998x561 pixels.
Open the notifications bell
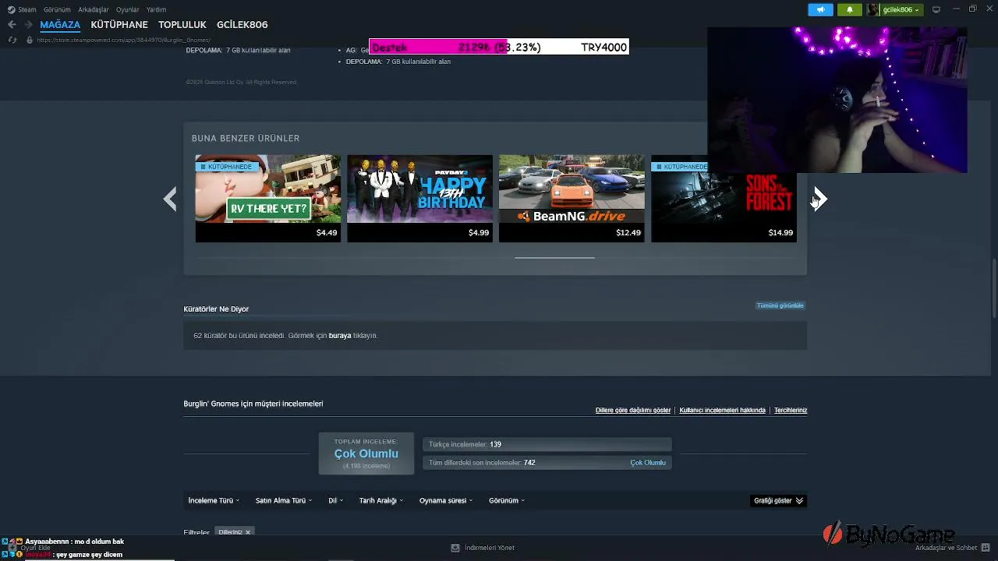click(x=850, y=9)
